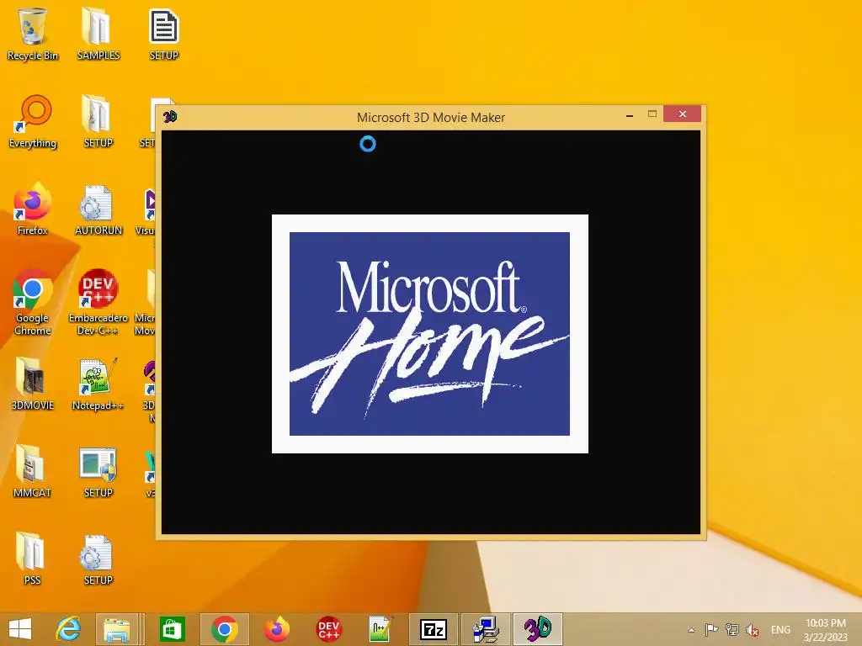Minimize the 3D Movie Maker window
862x646 pixels.
click(630, 114)
